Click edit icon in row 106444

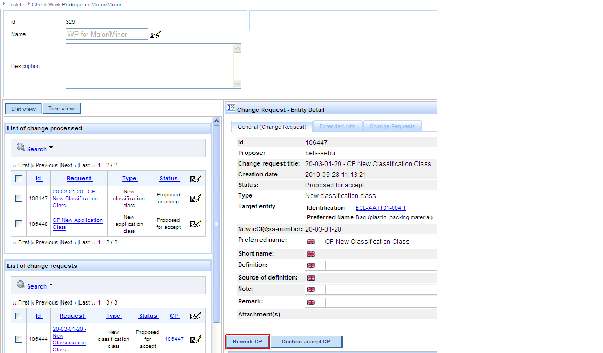coord(195,339)
